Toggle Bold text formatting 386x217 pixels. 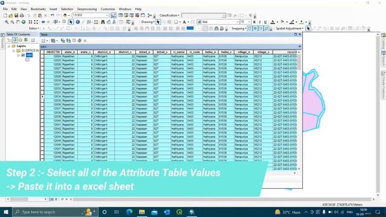(x=255, y=22)
